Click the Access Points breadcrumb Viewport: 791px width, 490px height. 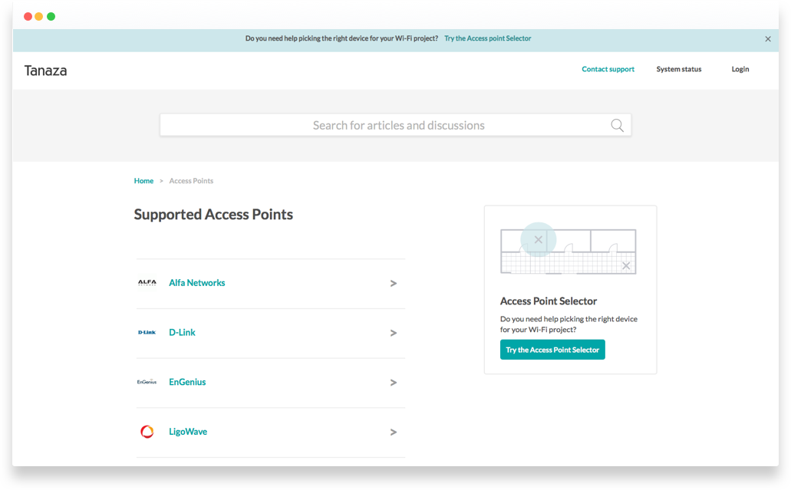tap(191, 180)
